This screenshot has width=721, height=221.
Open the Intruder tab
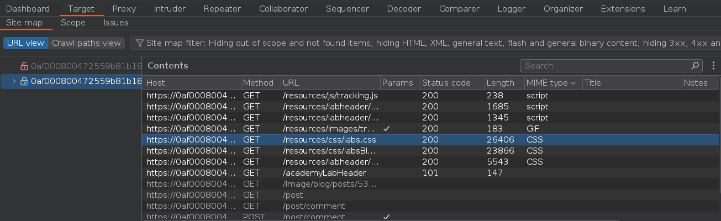click(170, 9)
